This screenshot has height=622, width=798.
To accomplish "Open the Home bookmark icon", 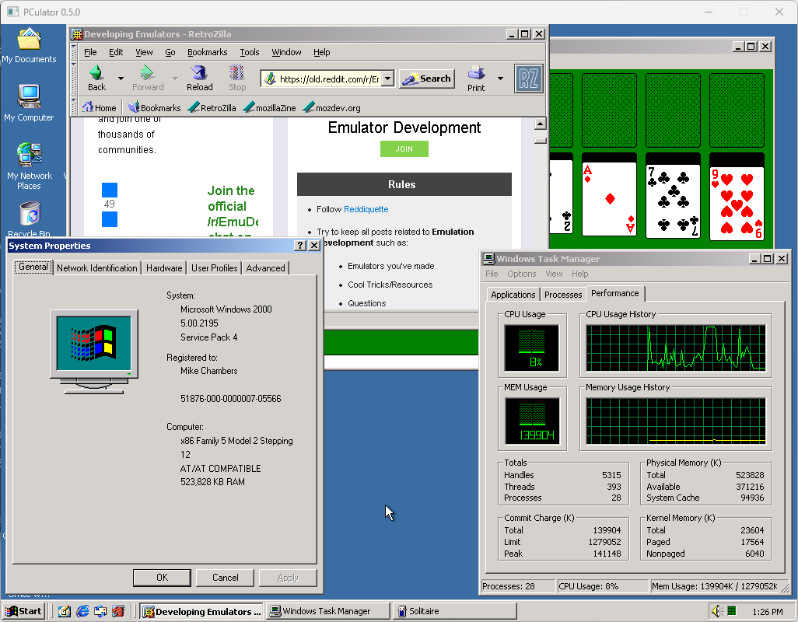I will [x=89, y=108].
